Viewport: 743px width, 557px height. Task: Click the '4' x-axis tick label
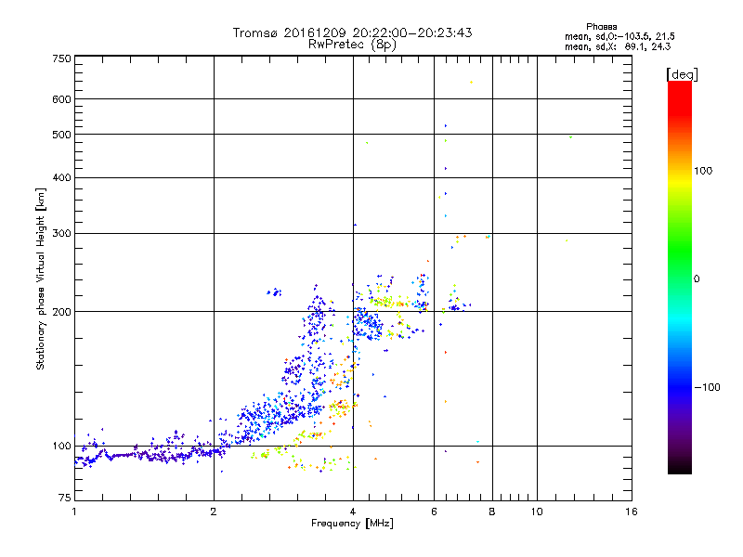[353, 512]
